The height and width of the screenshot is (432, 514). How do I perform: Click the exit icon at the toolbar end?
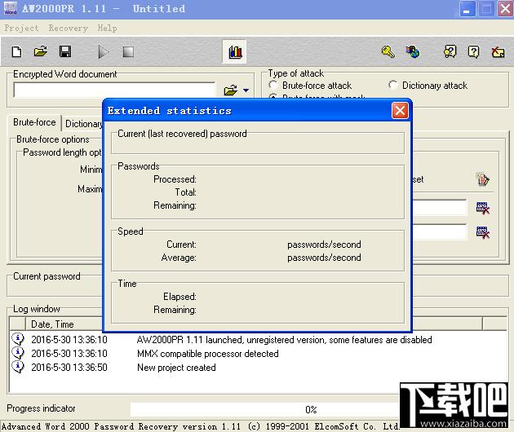(498, 51)
